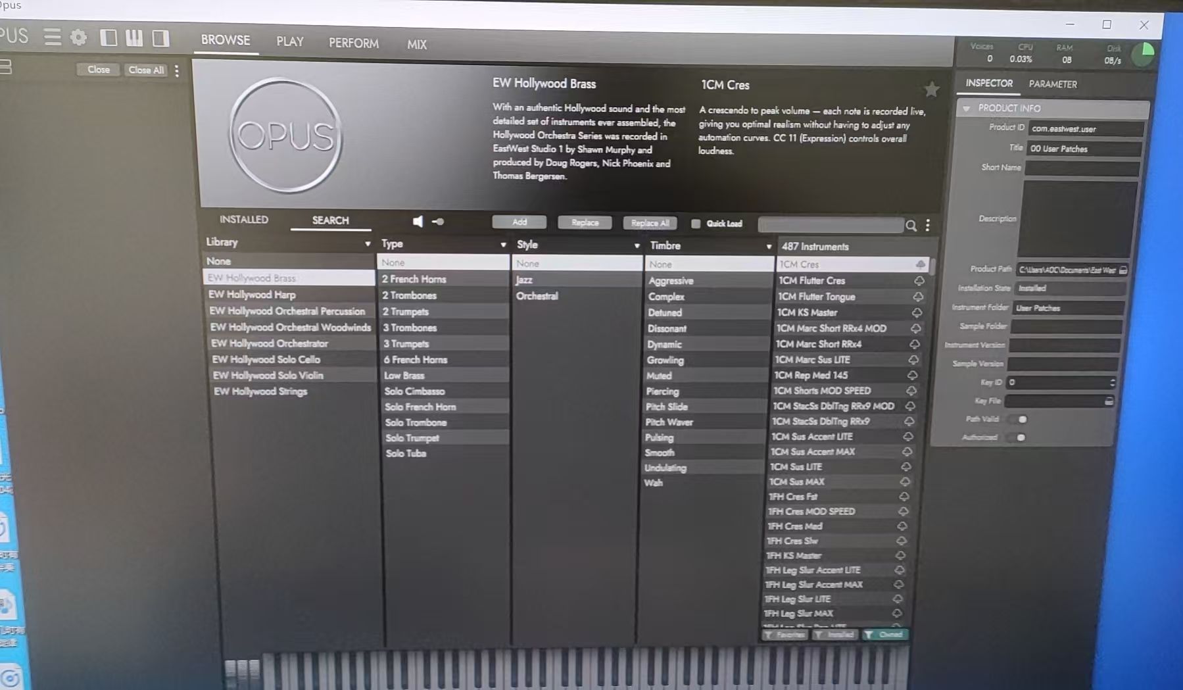Toggle the Authorized switch
The height and width of the screenshot is (690, 1183).
click(1019, 437)
